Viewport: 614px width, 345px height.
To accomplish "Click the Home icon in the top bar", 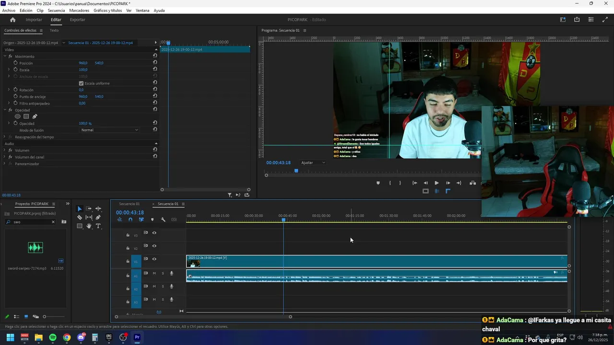I will click(x=13, y=20).
